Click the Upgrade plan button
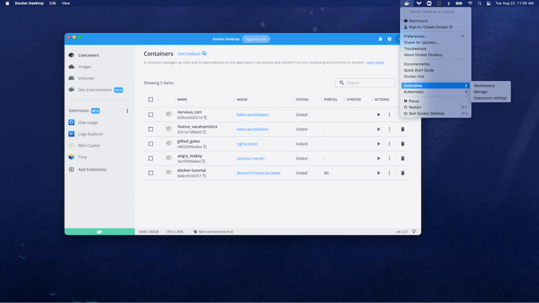Screen dimensions: 539x303 tap(256, 38)
